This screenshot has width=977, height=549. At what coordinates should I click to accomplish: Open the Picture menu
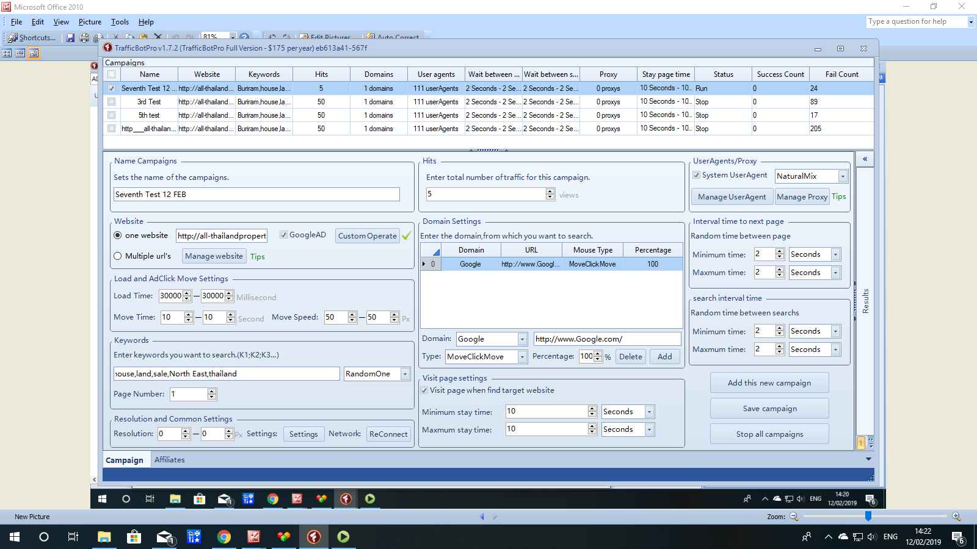90,22
